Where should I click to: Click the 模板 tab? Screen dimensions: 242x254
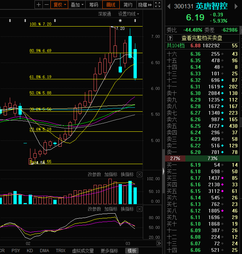(132, 251)
